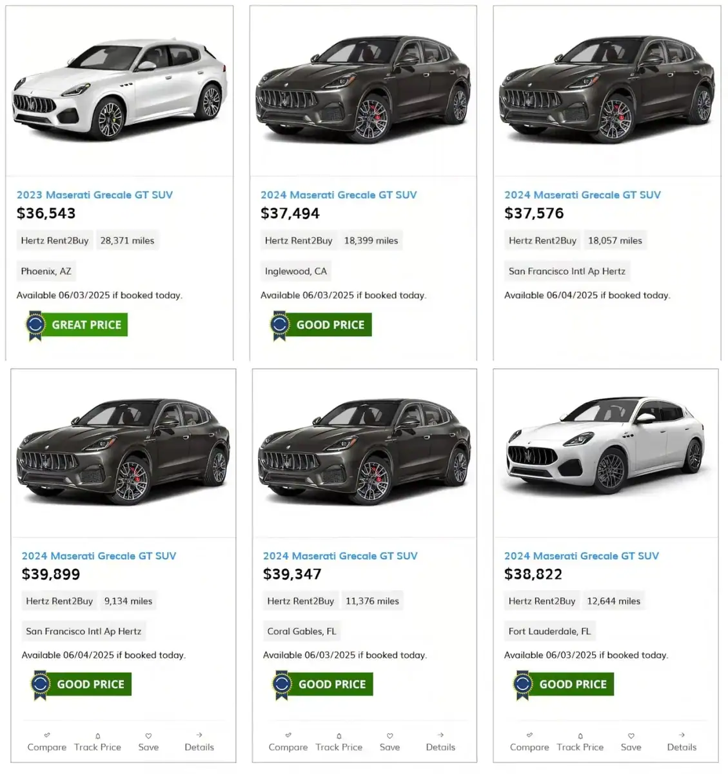Image resolution: width=728 pixels, height=774 pixels.
Task: Click the Compare icon on the $39,899 listing
Action: [x=47, y=735]
